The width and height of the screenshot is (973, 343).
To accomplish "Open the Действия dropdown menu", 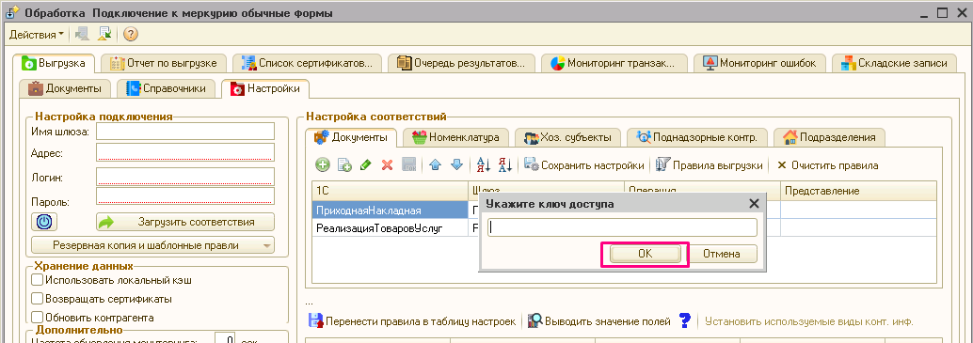I will click(x=36, y=35).
